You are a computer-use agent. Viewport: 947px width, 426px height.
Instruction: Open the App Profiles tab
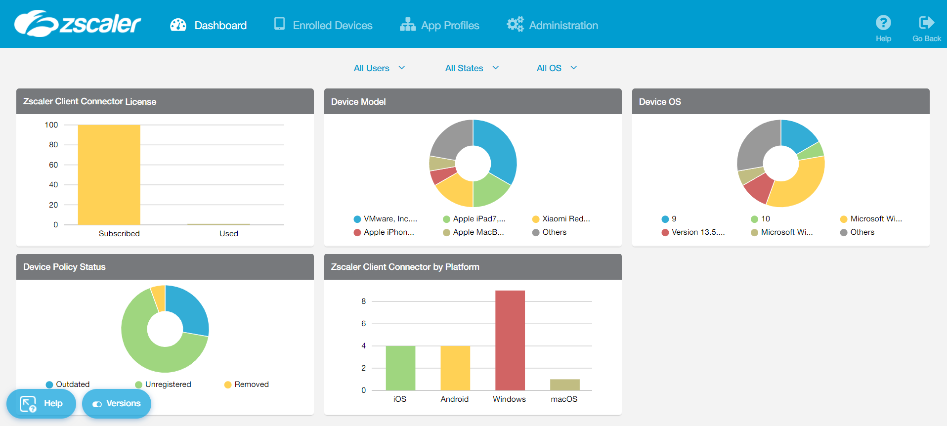coord(439,25)
